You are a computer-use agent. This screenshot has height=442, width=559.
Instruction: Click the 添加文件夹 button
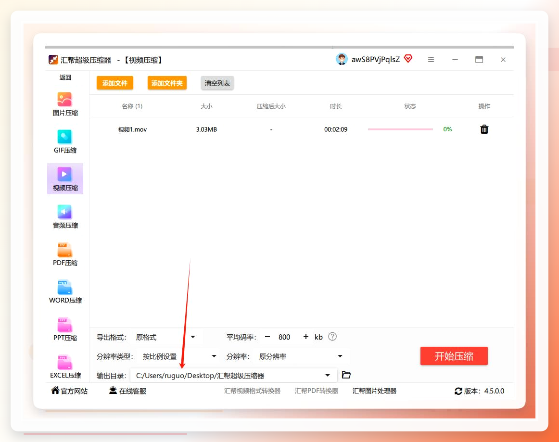point(167,83)
